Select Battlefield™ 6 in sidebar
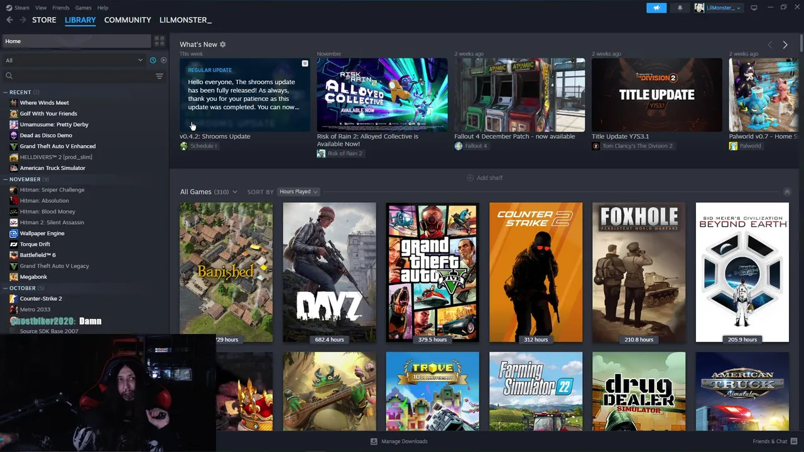The image size is (804, 452). 38,255
